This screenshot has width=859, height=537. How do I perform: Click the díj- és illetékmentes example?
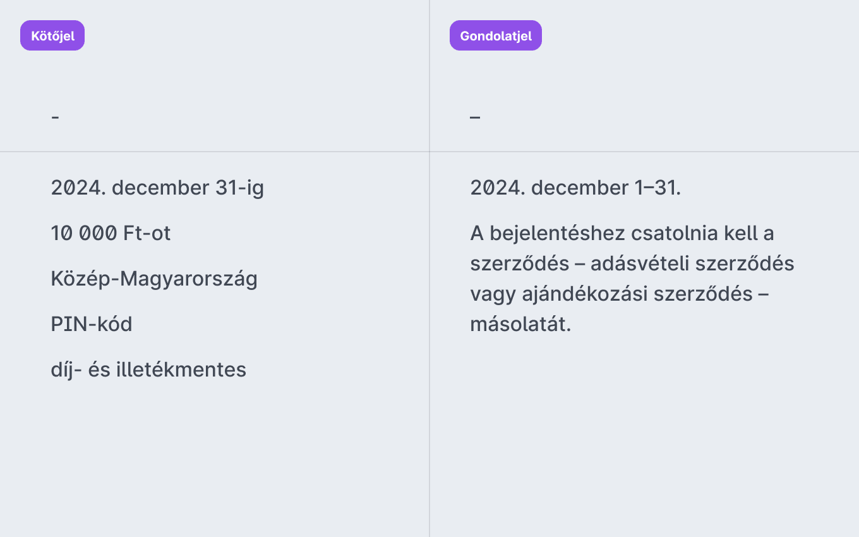coord(148,370)
